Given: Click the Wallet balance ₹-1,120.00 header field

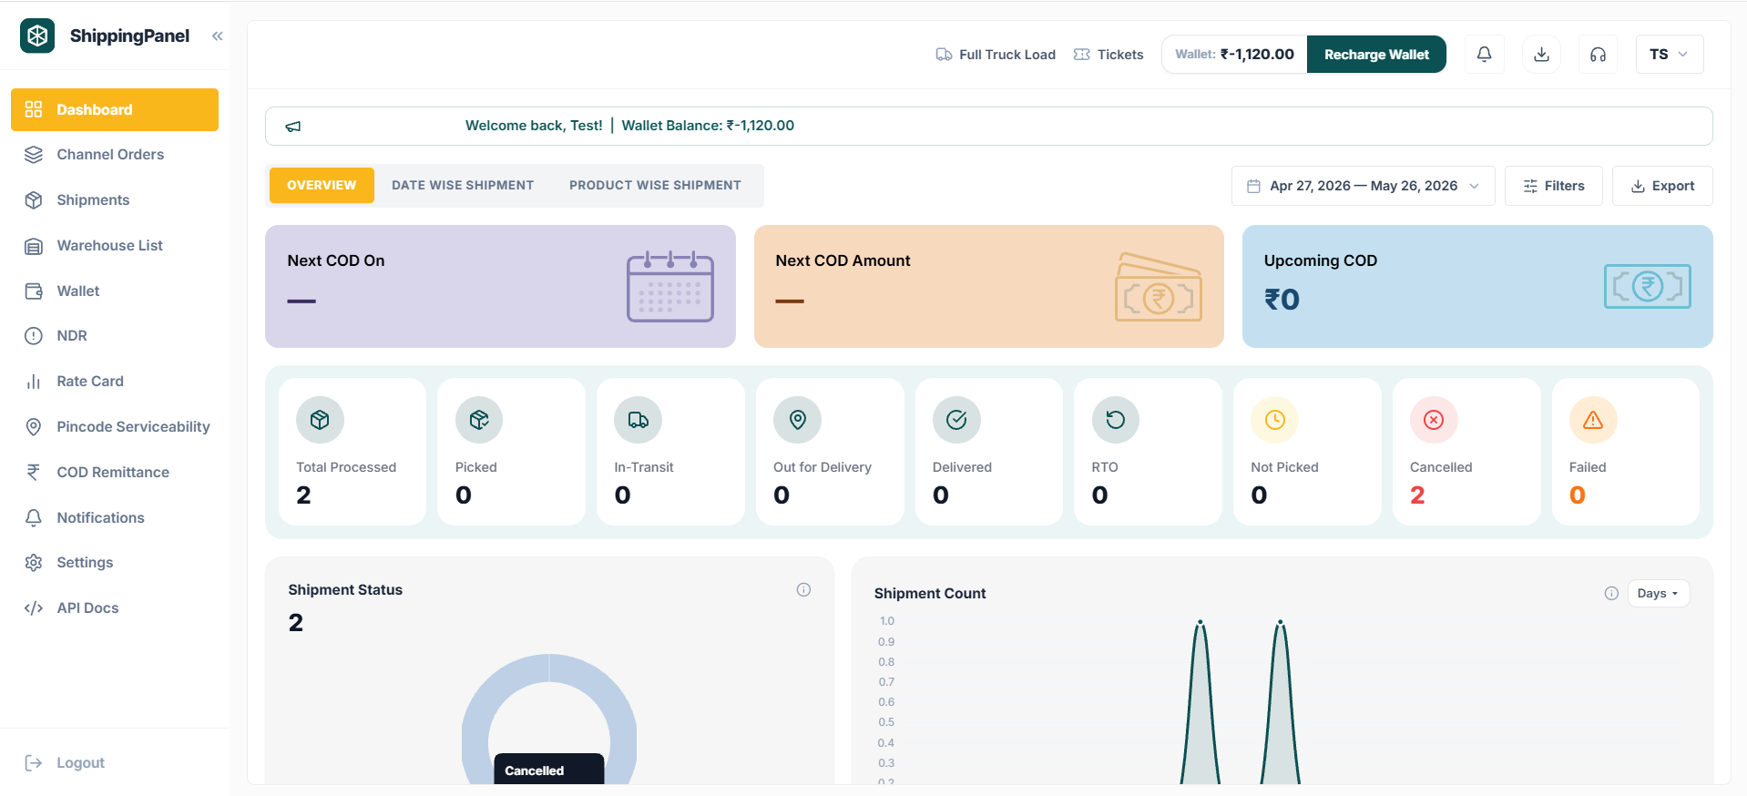Looking at the screenshot, I should pyautogui.click(x=1234, y=55).
